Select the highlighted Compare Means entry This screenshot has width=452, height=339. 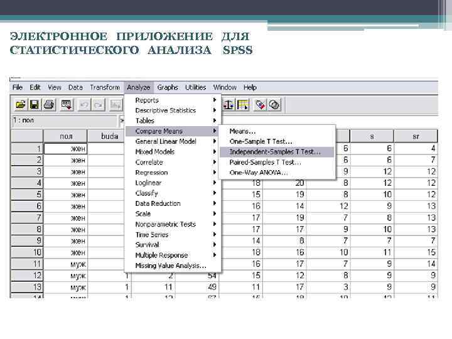pos(173,131)
